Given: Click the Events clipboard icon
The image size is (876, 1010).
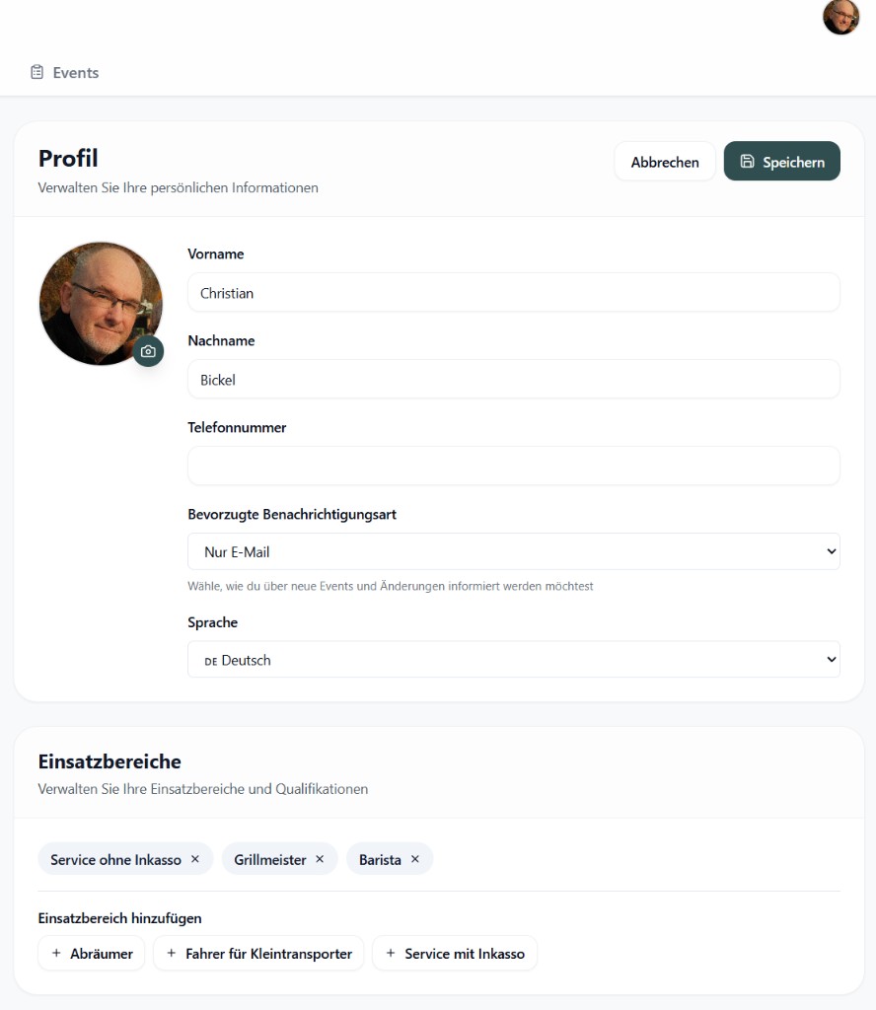Looking at the screenshot, I should pyautogui.click(x=36, y=71).
